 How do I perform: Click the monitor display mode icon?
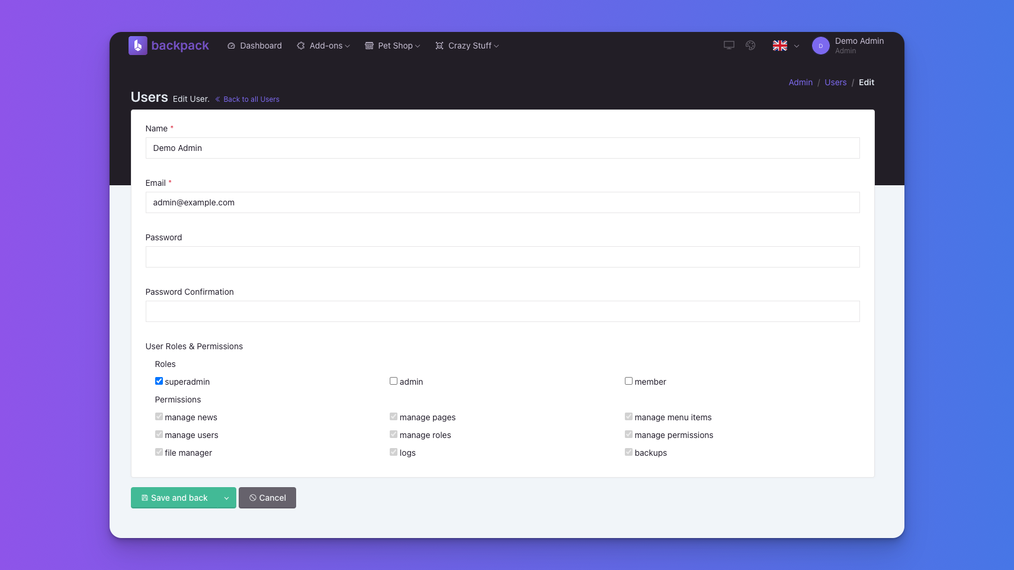(729, 46)
